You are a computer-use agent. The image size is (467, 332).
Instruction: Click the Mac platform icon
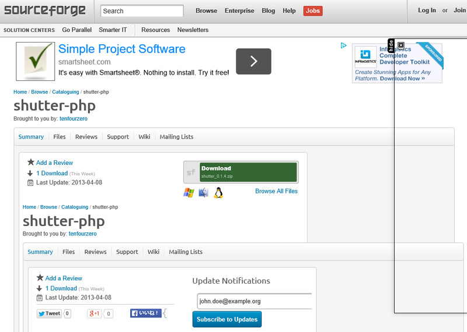pos(203,193)
